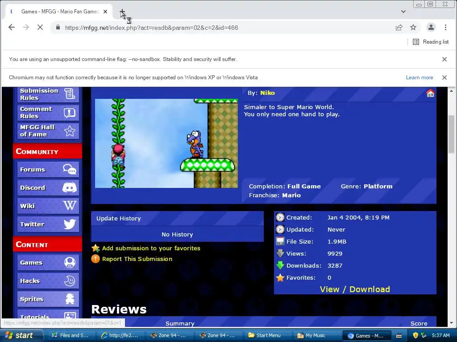Open author Niko's profile link
457x342 pixels.
[268, 93]
